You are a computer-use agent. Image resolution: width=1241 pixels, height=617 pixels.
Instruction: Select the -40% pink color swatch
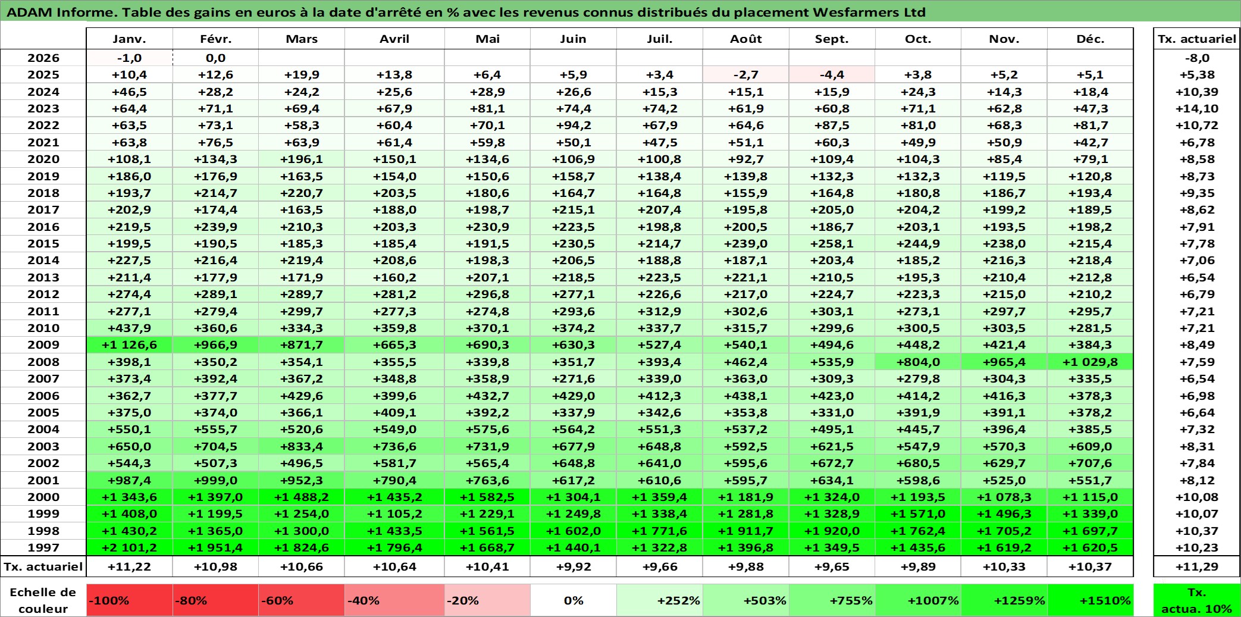tap(394, 600)
